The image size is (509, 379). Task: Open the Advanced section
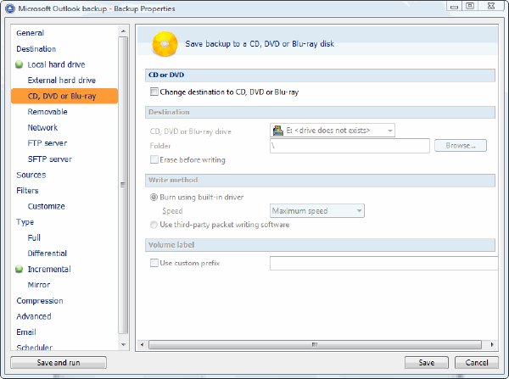[34, 316]
